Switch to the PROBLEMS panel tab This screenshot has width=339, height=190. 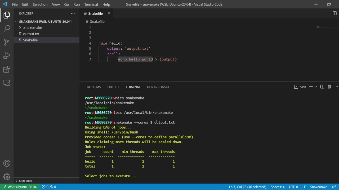click(x=93, y=87)
